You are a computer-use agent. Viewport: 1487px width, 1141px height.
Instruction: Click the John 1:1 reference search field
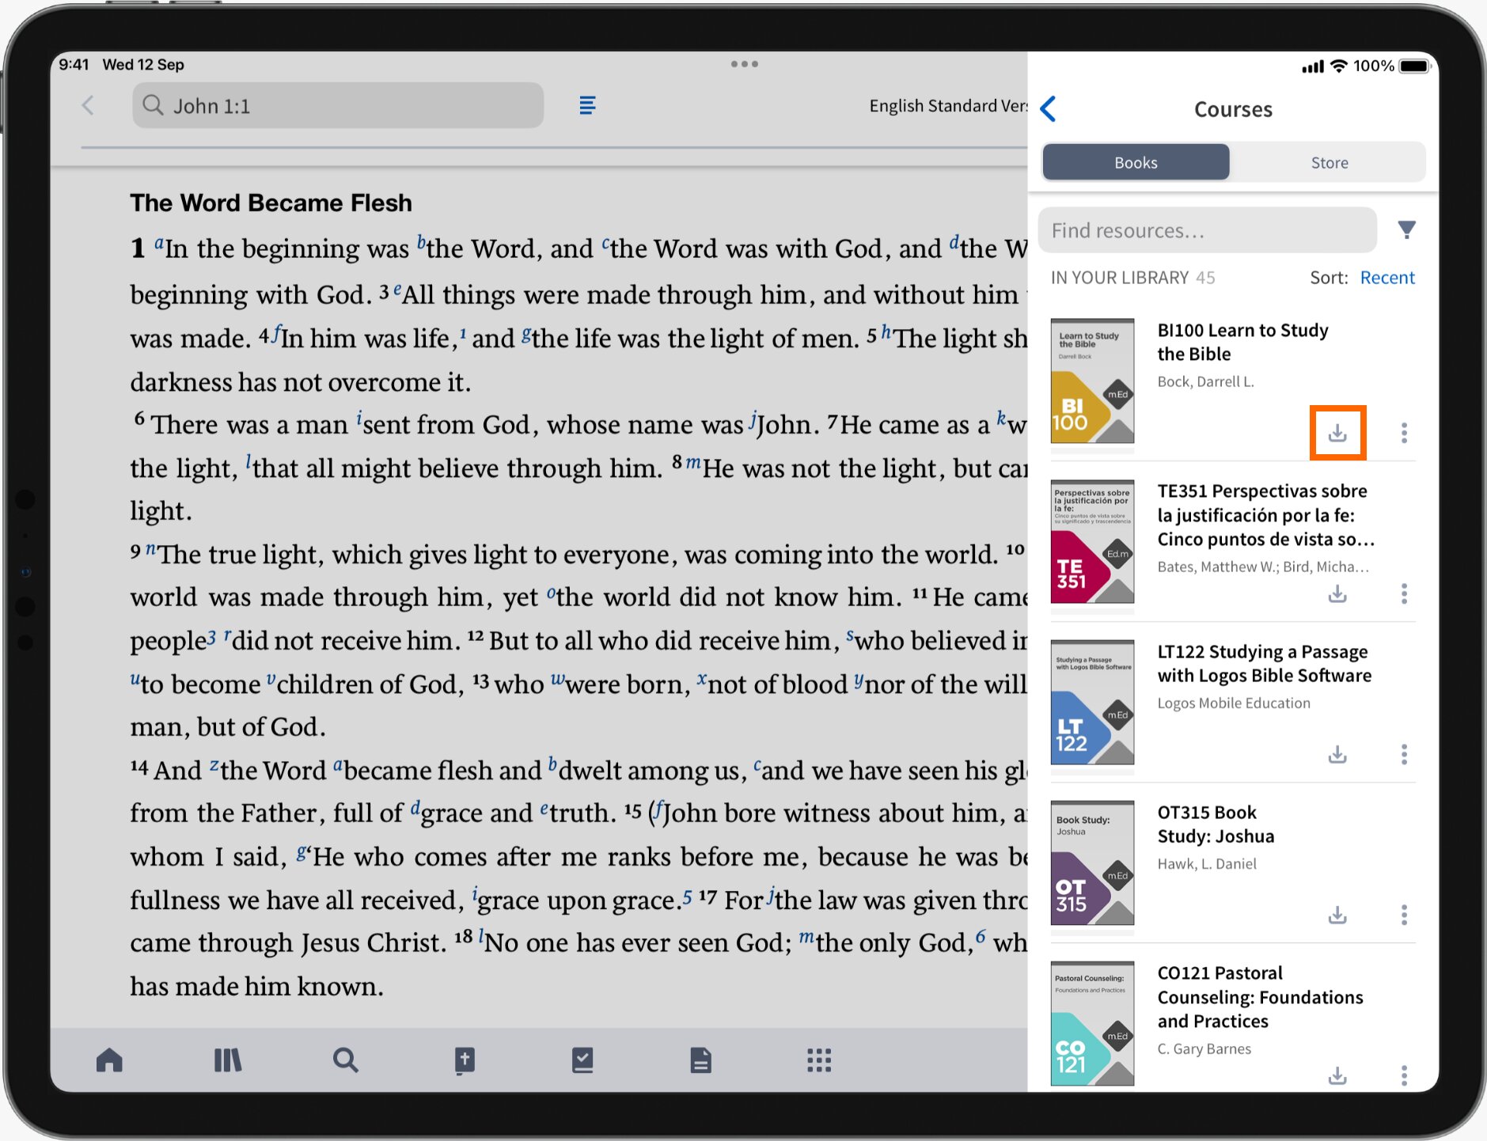click(x=338, y=105)
